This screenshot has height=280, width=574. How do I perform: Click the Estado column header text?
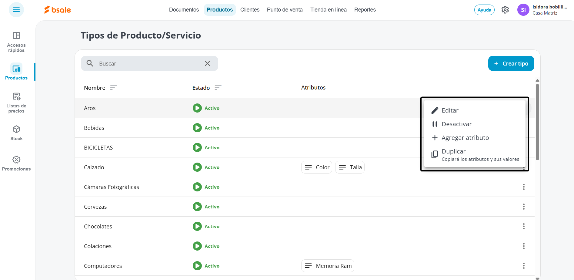pyautogui.click(x=201, y=88)
